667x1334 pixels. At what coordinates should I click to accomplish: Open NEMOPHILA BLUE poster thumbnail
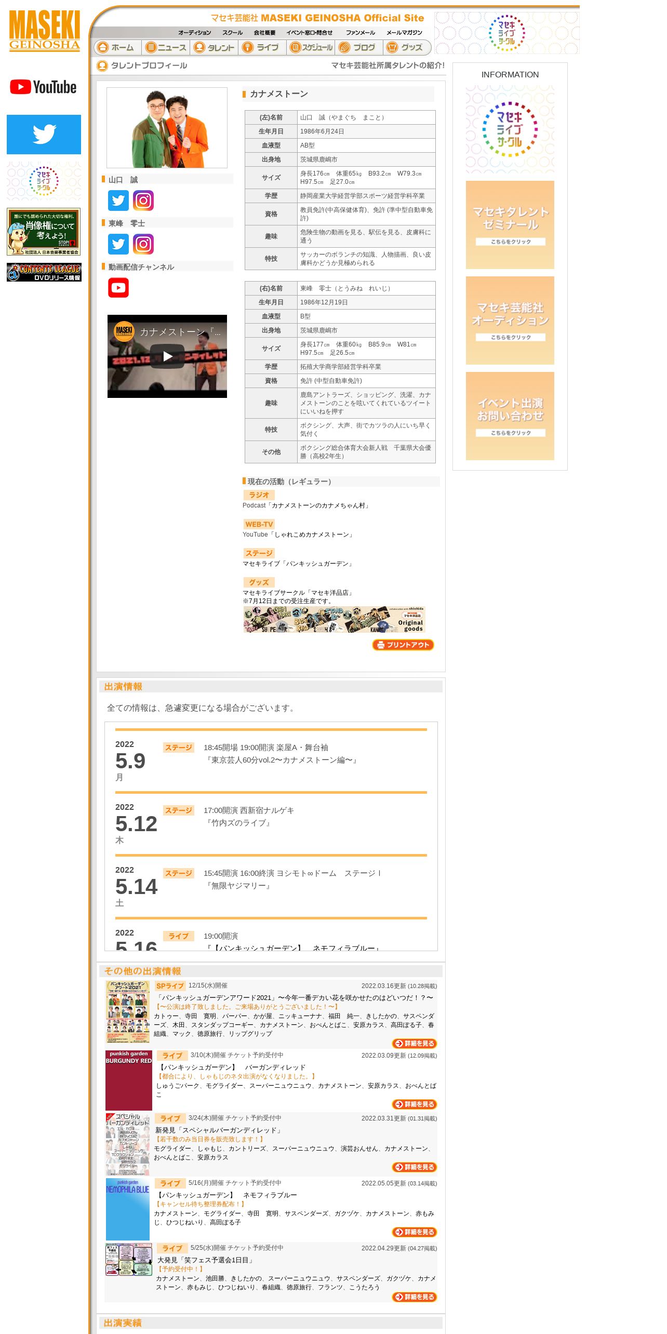tap(128, 1209)
